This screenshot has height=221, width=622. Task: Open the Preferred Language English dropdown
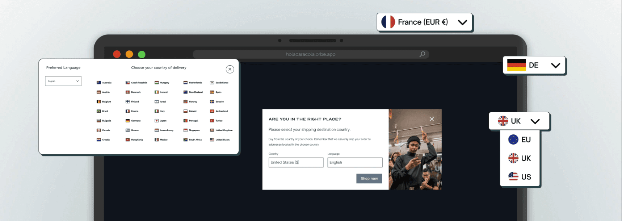(63, 81)
